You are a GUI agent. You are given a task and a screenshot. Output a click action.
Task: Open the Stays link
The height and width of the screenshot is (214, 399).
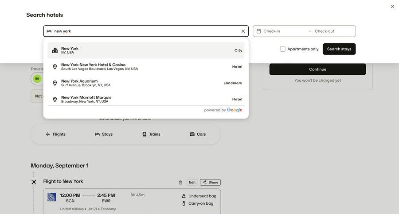(107, 134)
